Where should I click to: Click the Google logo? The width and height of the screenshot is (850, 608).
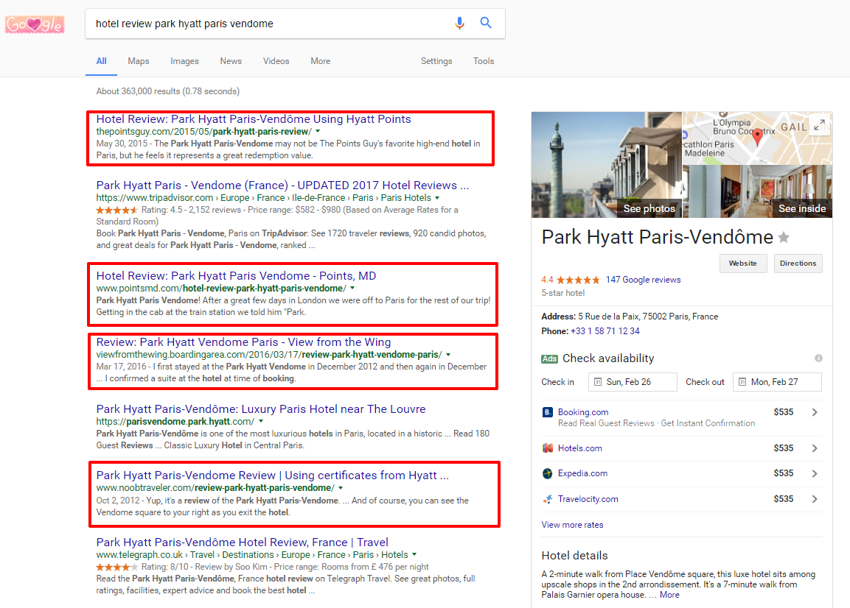point(35,24)
